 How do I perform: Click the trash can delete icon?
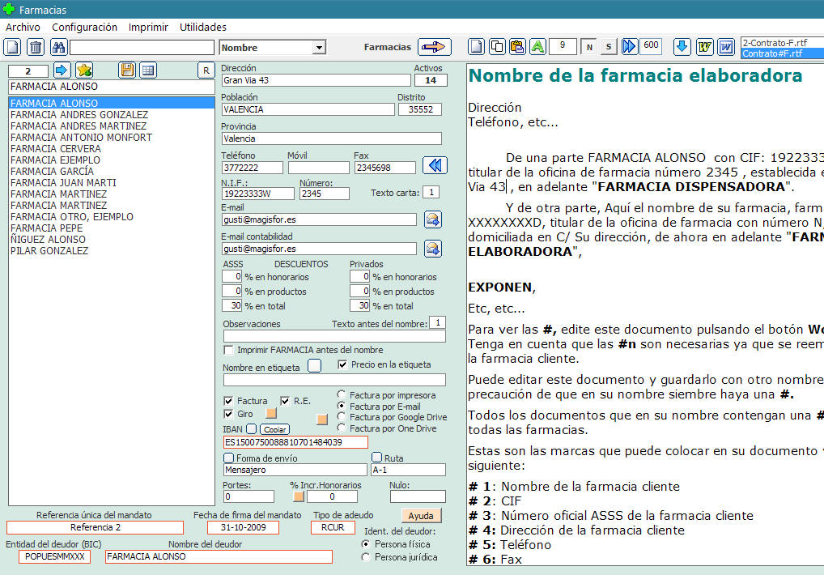[x=36, y=48]
